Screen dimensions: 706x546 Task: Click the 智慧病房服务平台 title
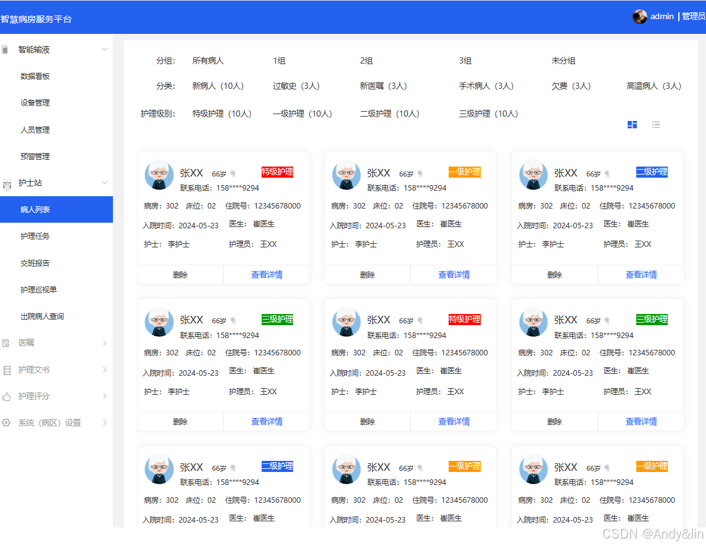pos(36,19)
